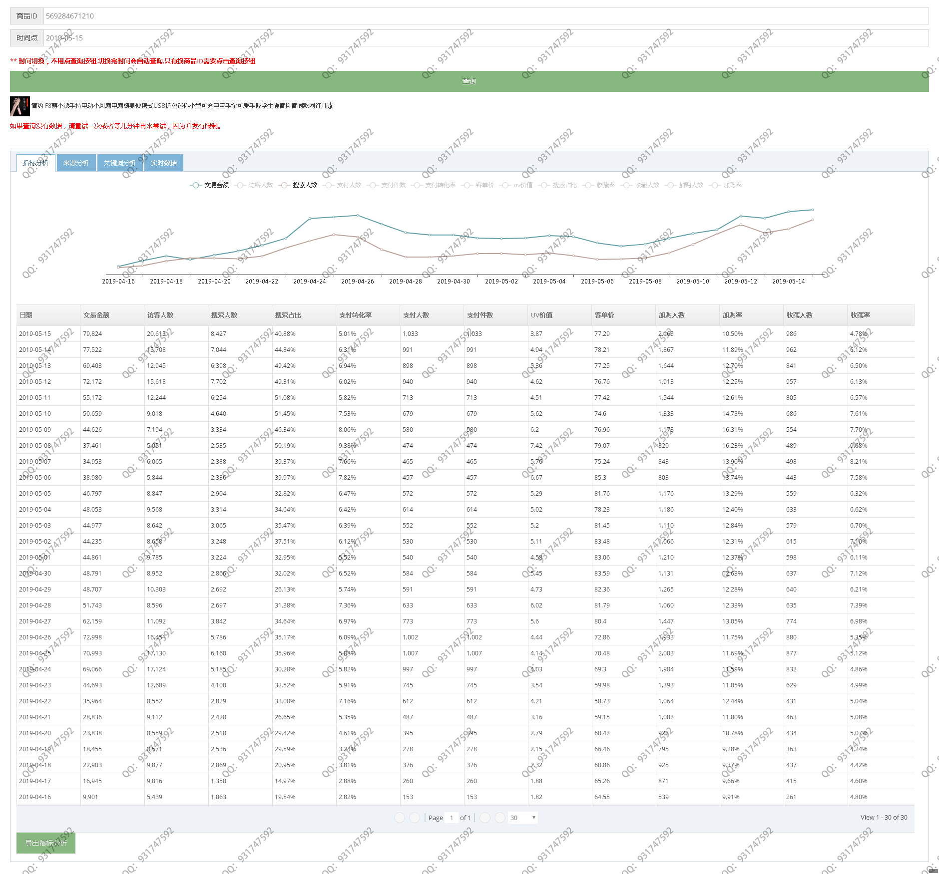This screenshot has height=874, width=939.
Task: Click the 9.38% conversion rate cell
Action: click(368, 446)
